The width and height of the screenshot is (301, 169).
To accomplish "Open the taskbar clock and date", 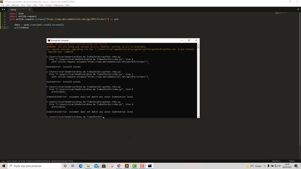I will click(x=287, y=166).
